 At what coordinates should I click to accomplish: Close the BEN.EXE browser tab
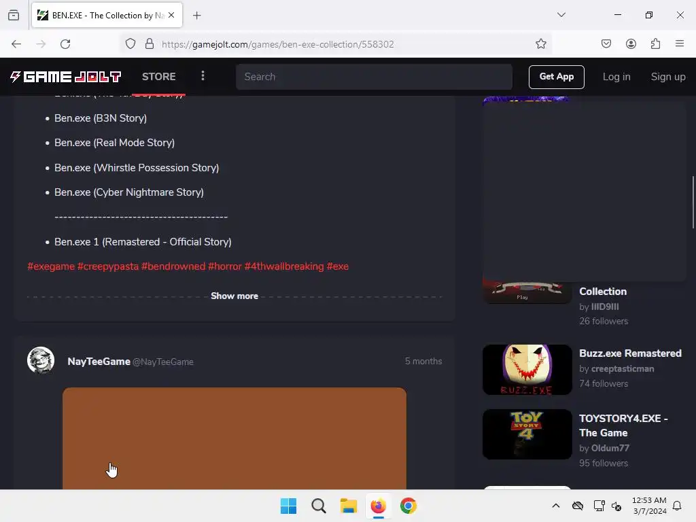point(171,15)
